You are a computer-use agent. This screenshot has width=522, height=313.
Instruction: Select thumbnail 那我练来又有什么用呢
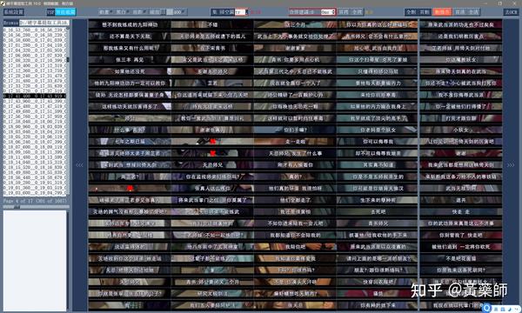(130, 48)
